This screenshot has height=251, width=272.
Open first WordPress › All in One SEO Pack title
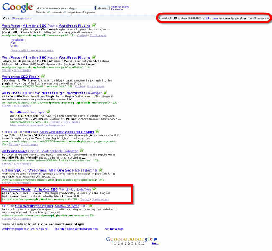[46, 26]
